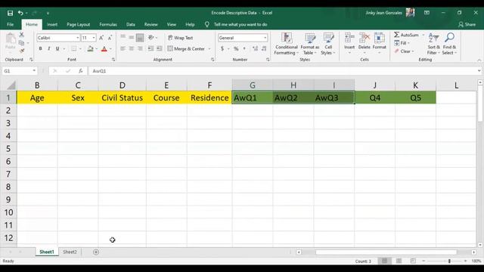Click the Save icon in title bar
Viewport: 484px width, 272px height.
click(10, 13)
